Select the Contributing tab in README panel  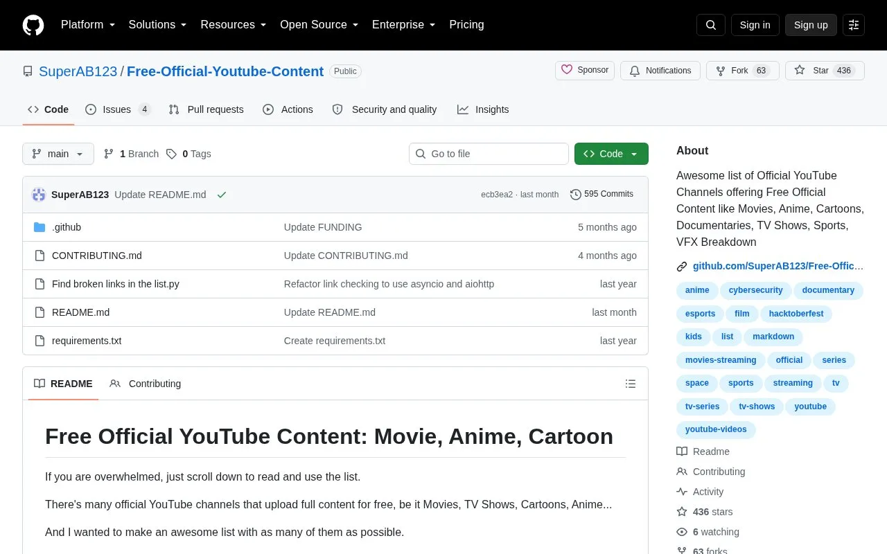click(x=146, y=384)
